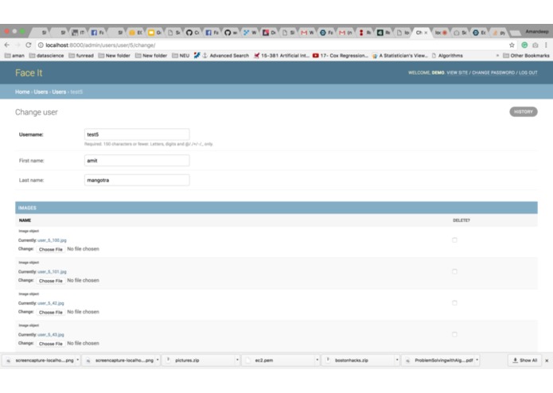The height and width of the screenshot is (393, 553).
Task: Click the localhost address bar URL
Action: click(x=100, y=45)
